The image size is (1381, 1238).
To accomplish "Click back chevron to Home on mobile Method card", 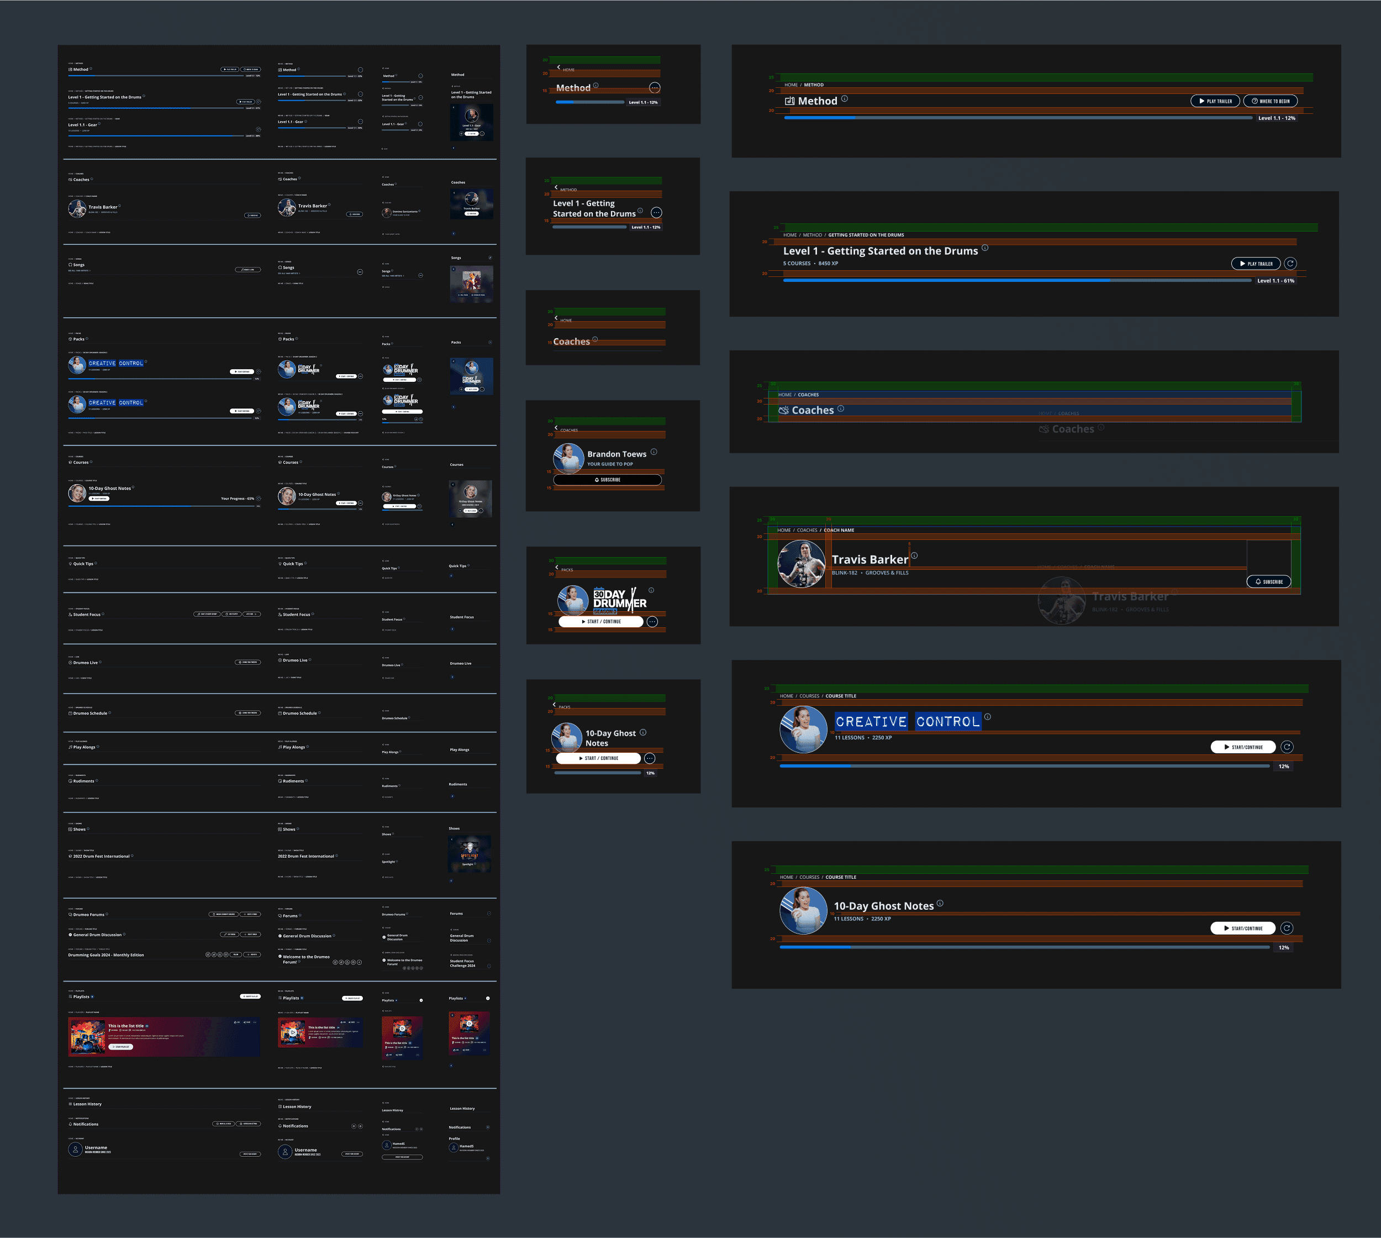I will pos(559,67).
